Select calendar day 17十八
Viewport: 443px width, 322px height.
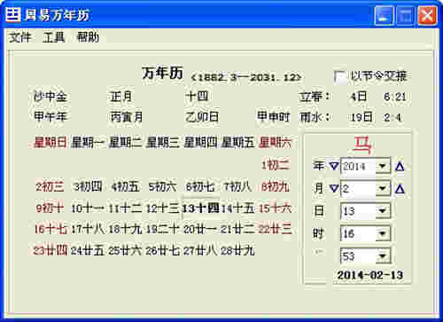pyautogui.click(x=88, y=229)
